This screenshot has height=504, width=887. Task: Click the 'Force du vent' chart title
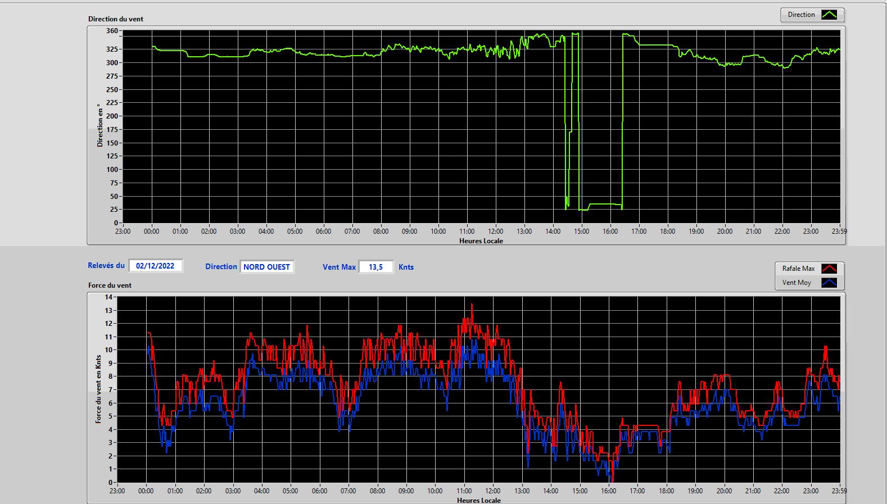pos(110,285)
